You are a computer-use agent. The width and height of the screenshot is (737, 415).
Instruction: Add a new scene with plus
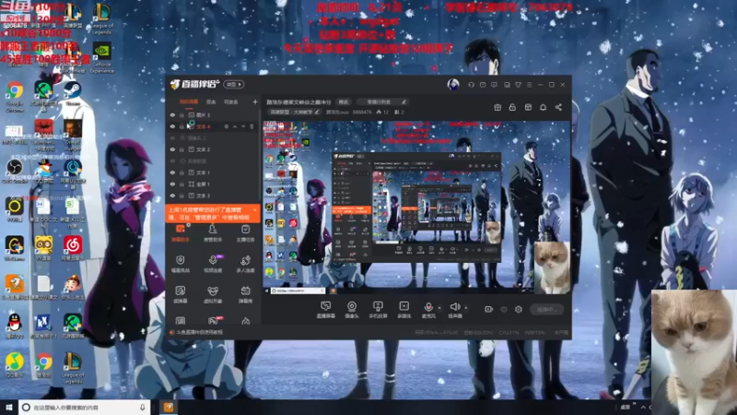click(255, 101)
